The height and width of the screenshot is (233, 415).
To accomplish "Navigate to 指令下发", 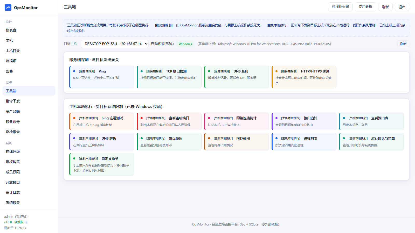I will point(29,101).
